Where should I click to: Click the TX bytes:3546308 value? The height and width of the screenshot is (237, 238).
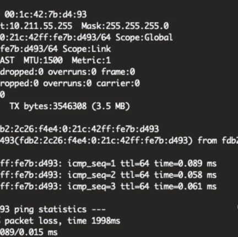click(x=48, y=106)
